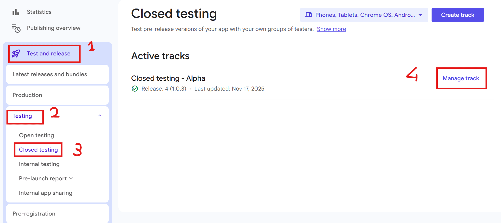
Task: Click Manage track for Alpha
Action: [x=461, y=78]
